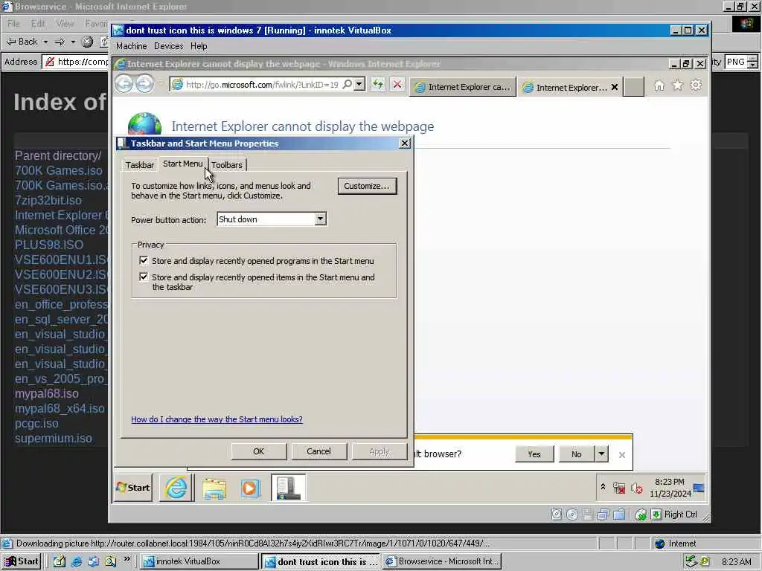Toggle 'Store and display recently opened items' checkbox
The width and height of the screenshot is (762, 571).
click(144, 277)
